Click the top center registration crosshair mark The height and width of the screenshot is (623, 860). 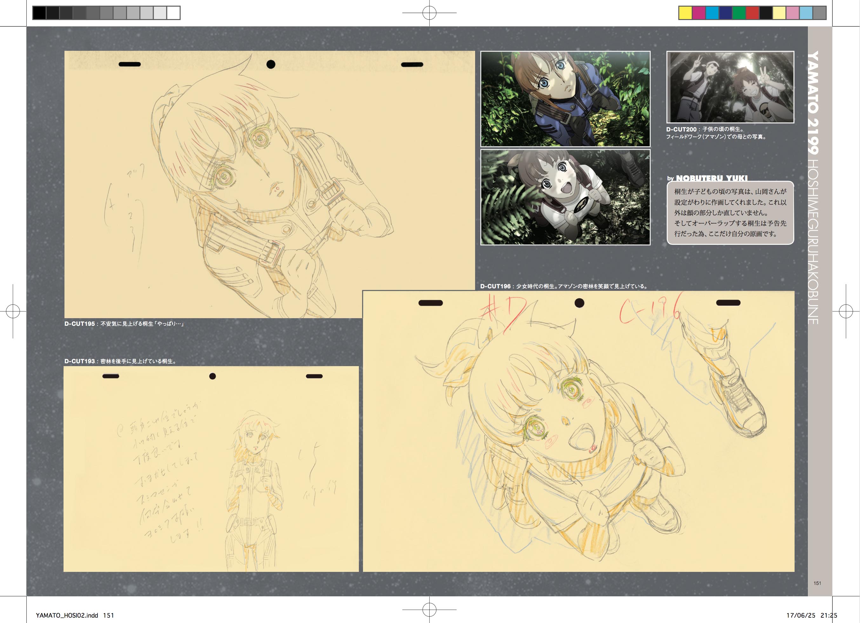point(429,13)
